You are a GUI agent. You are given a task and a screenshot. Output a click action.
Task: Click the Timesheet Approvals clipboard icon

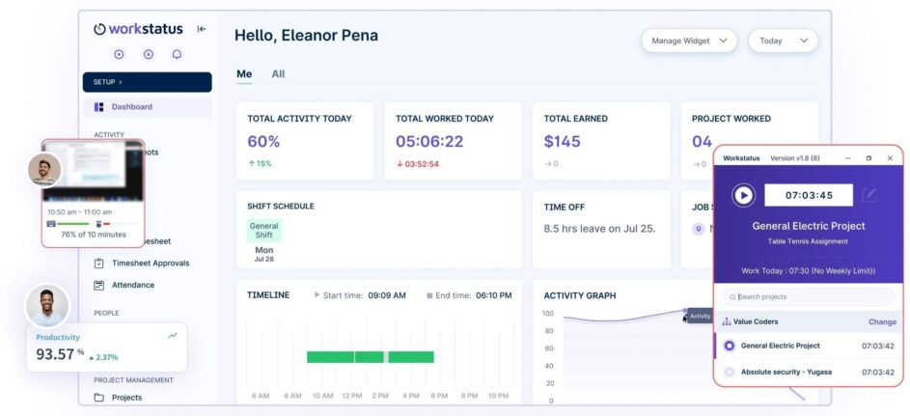pos(98,263)
